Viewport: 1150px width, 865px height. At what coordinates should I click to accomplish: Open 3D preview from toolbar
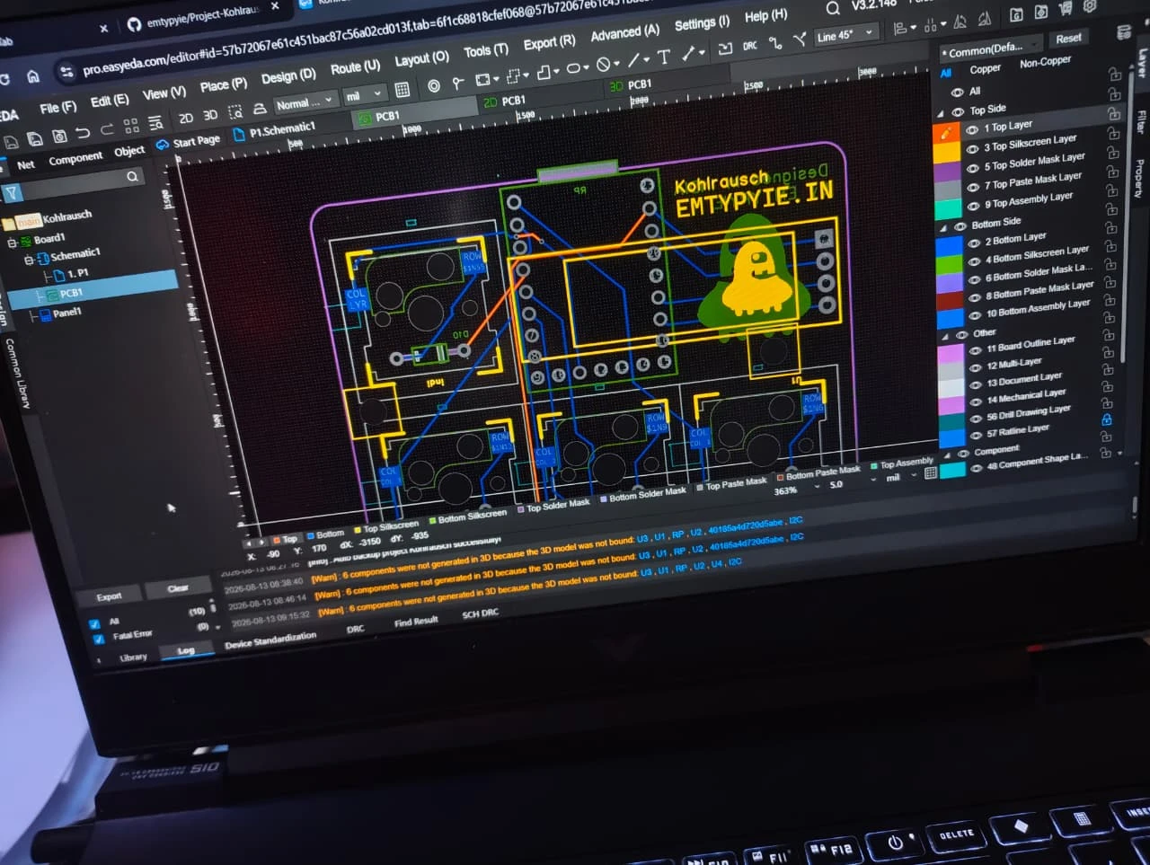(x=210, y=115)
